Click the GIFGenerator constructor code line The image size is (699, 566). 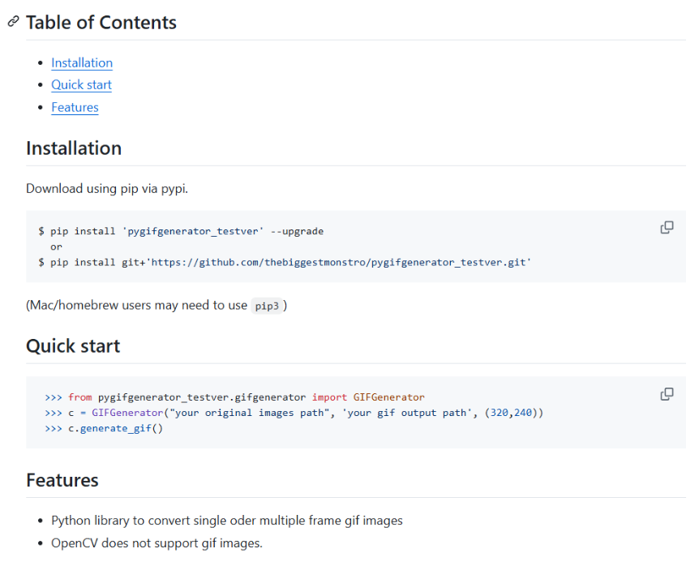click(x=294, y=413)
